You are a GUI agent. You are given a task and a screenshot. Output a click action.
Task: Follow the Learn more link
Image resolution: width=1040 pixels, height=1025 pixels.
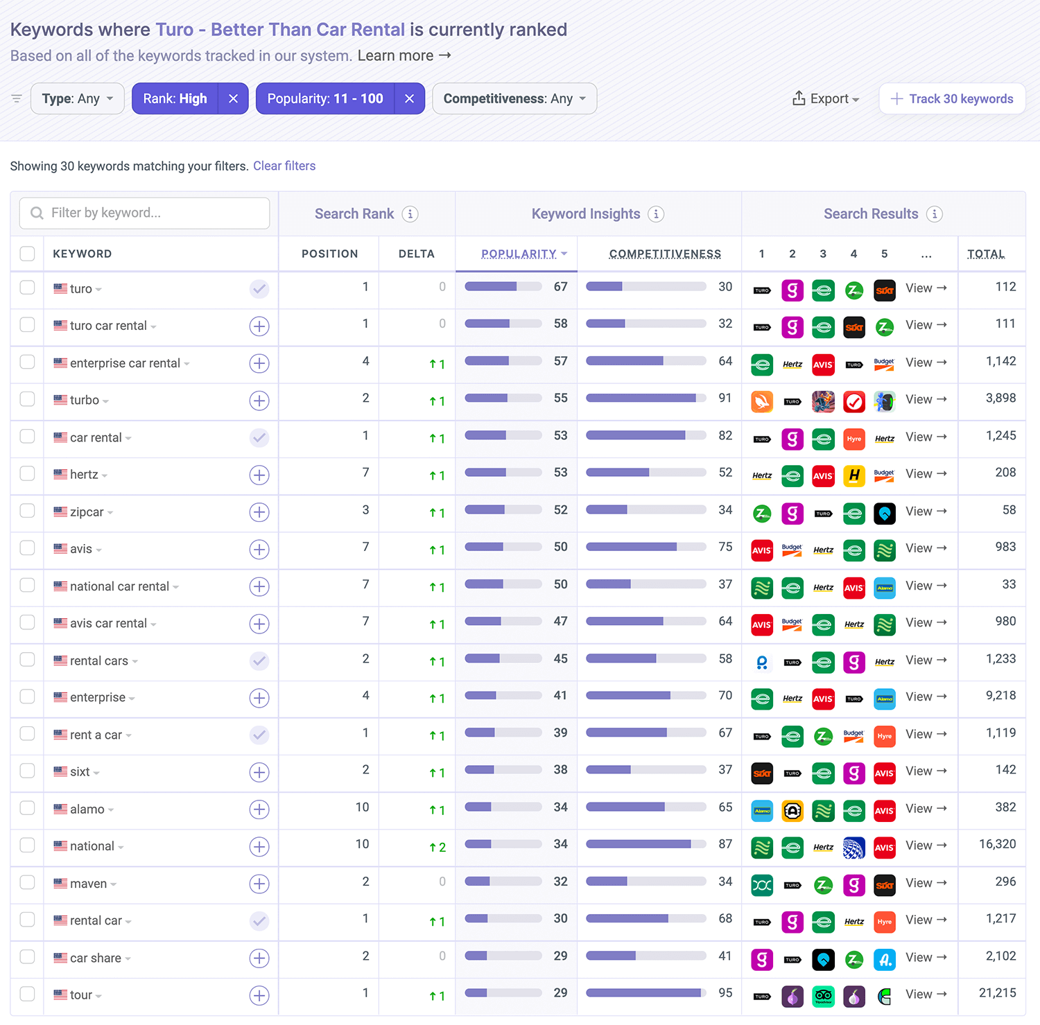tap(404, 55)
